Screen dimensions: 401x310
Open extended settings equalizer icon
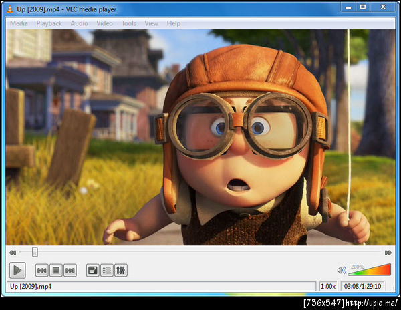[121, 270]
